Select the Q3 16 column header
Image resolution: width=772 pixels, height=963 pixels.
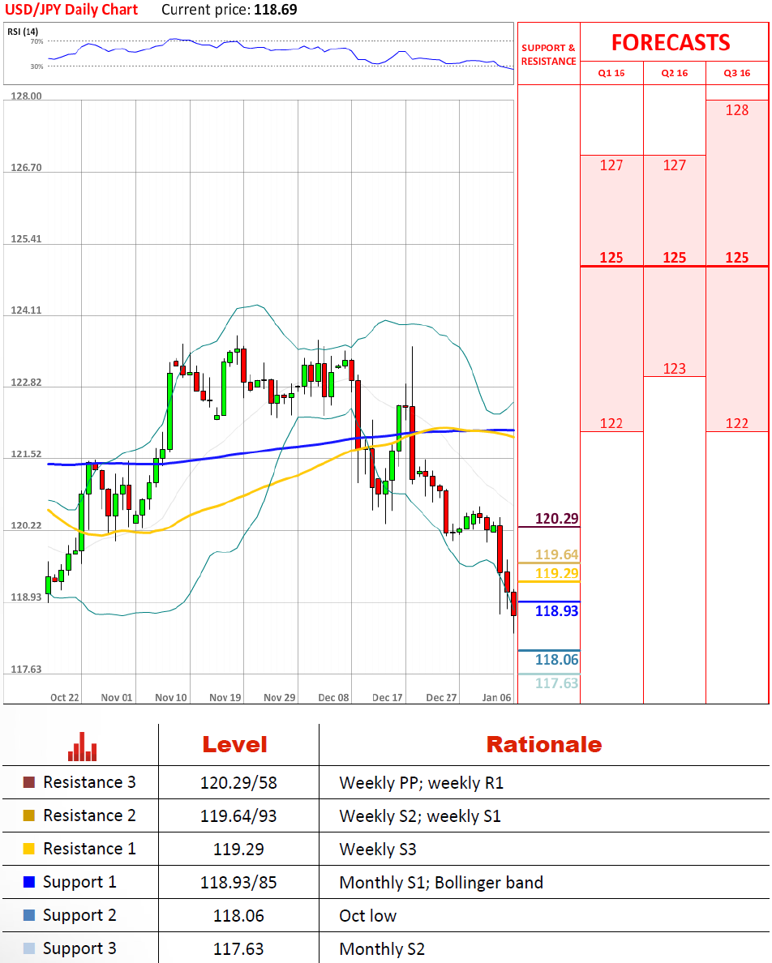(x=737, y=73)
